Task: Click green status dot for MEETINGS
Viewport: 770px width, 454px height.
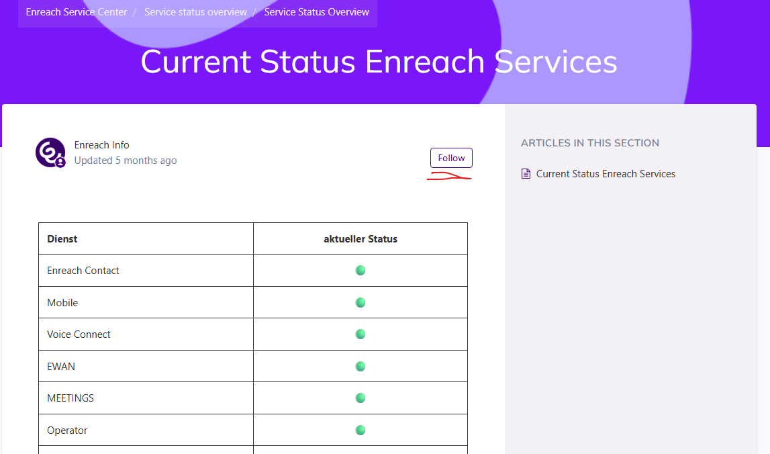Action: point(360,398)
